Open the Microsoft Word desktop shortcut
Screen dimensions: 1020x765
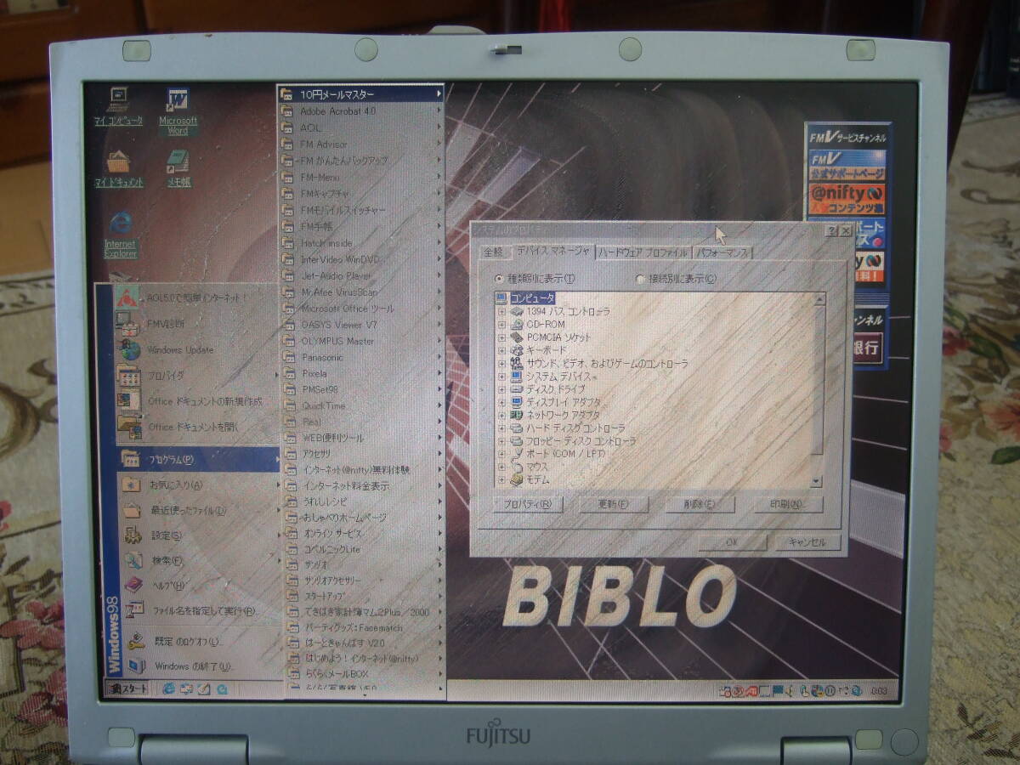click(178, 111)
